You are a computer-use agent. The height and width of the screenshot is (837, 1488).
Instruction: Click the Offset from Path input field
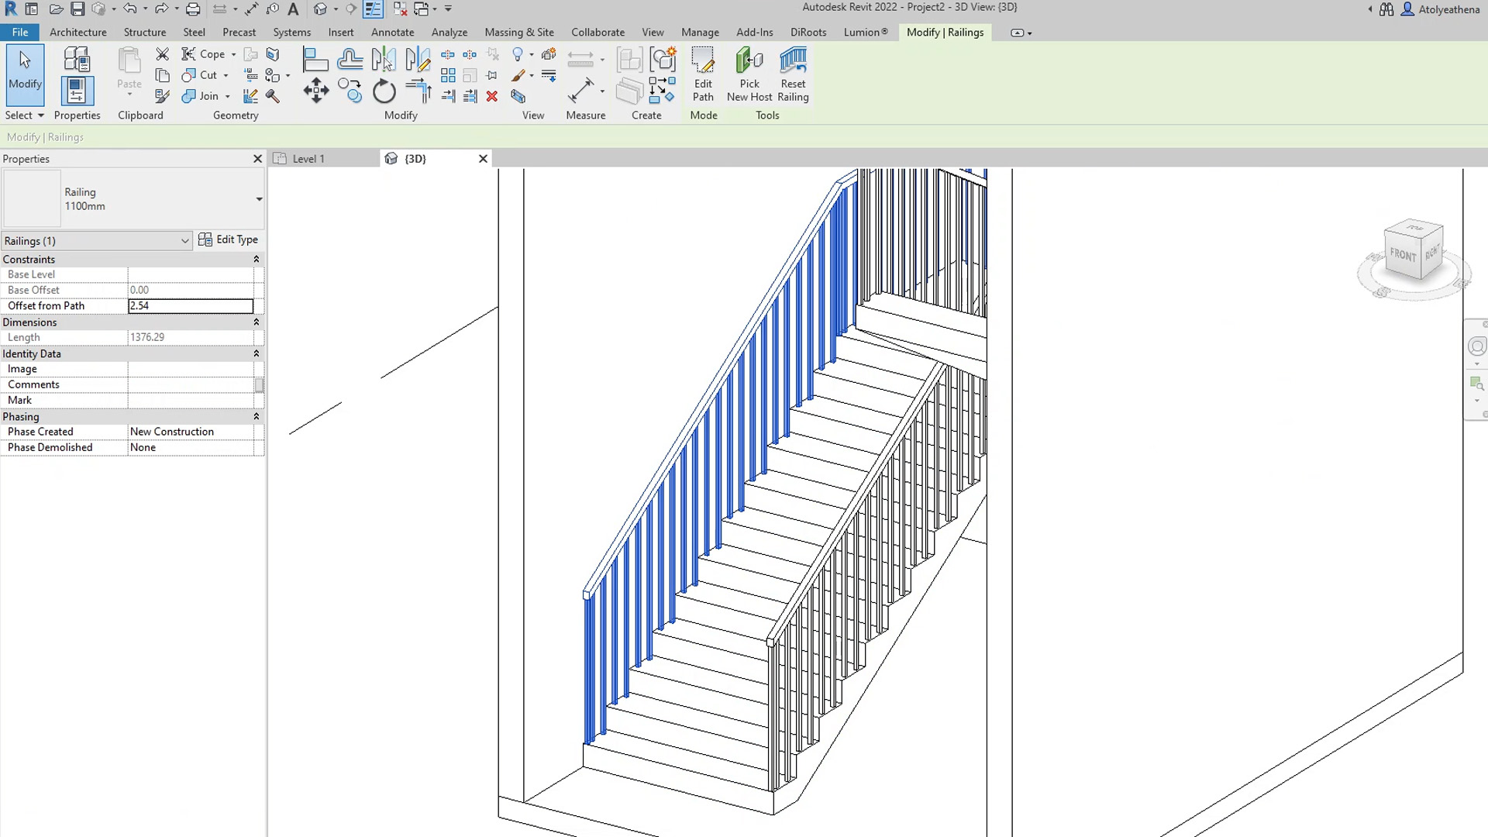click(x=191, y=306)
